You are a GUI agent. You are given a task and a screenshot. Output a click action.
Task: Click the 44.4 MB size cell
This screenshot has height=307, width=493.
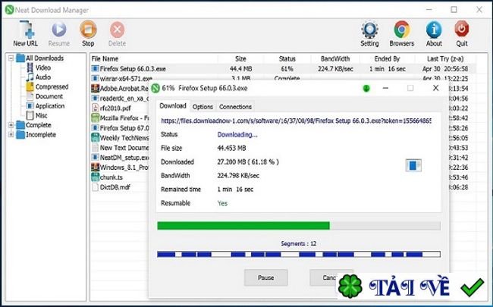point(241,69)
